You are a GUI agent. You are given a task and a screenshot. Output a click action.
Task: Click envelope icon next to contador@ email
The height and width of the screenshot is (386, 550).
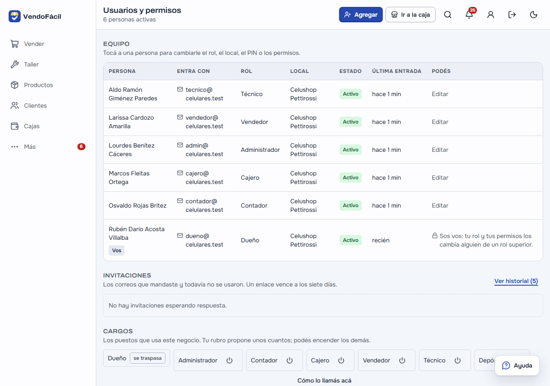tap(180, 201)
